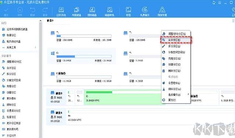Select Check Partition (检查分区) in sidebar
Screen dimensions: 235x138
pos(9,117)
